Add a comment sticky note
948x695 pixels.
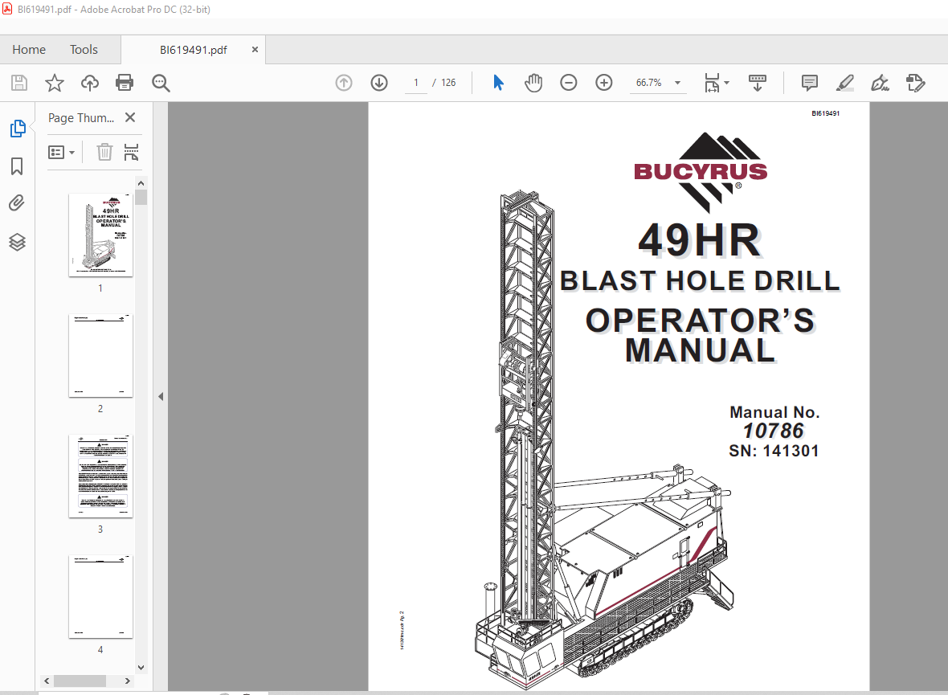click(810, 83)
